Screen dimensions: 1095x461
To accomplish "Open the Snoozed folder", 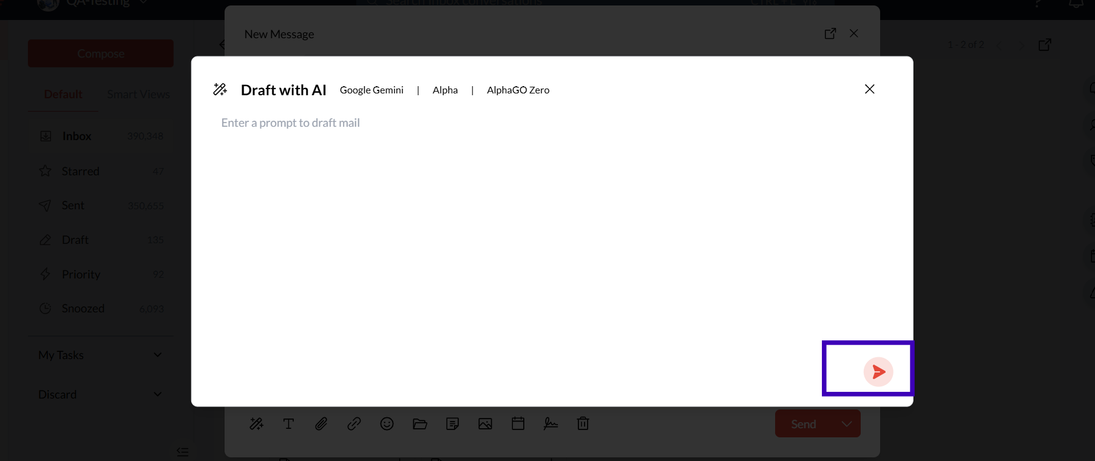I will pos(101,308).
